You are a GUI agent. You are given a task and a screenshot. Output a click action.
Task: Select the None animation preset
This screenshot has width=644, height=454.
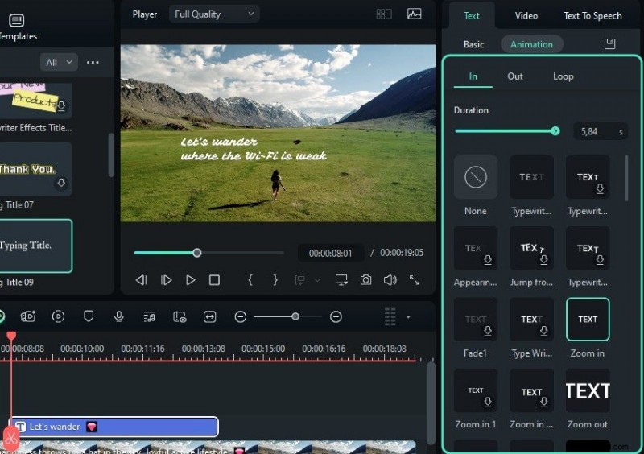476,177
